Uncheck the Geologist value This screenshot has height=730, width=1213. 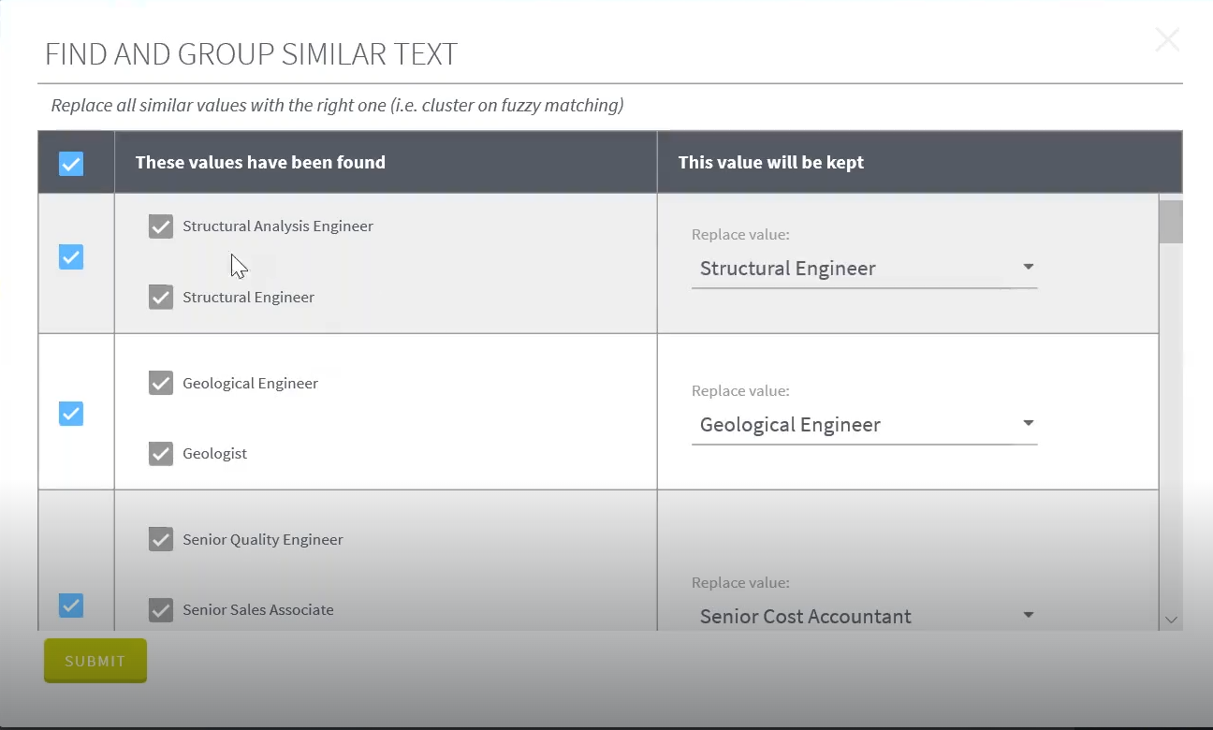tap(161, 454)
